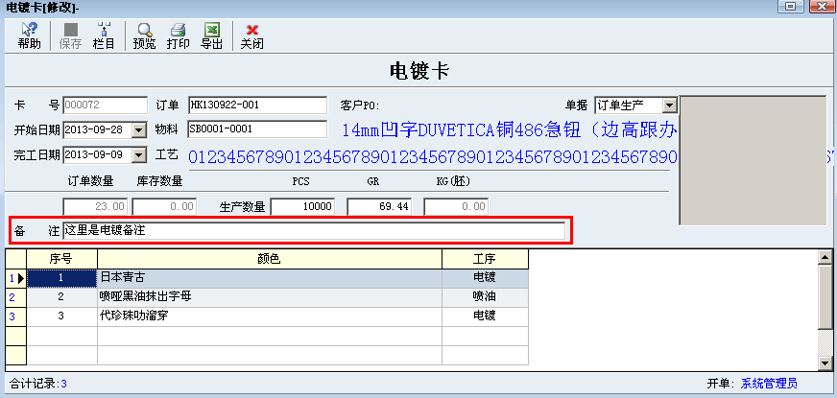
Task: Click the 打印 print icon
Action: pos(178,36)
